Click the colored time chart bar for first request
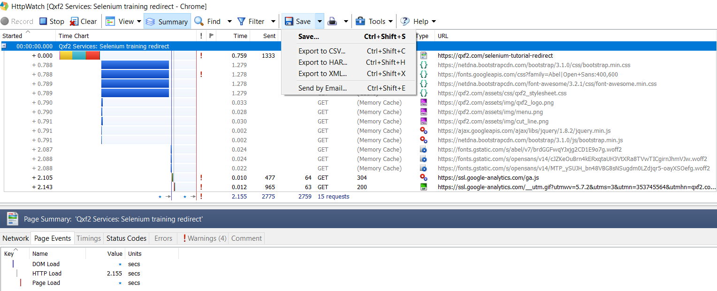Viewport: 717px width, 291px height. pos(79,56)
